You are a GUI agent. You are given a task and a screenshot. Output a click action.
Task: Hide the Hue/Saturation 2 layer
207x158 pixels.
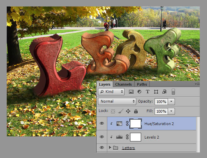tap(102, 124)
